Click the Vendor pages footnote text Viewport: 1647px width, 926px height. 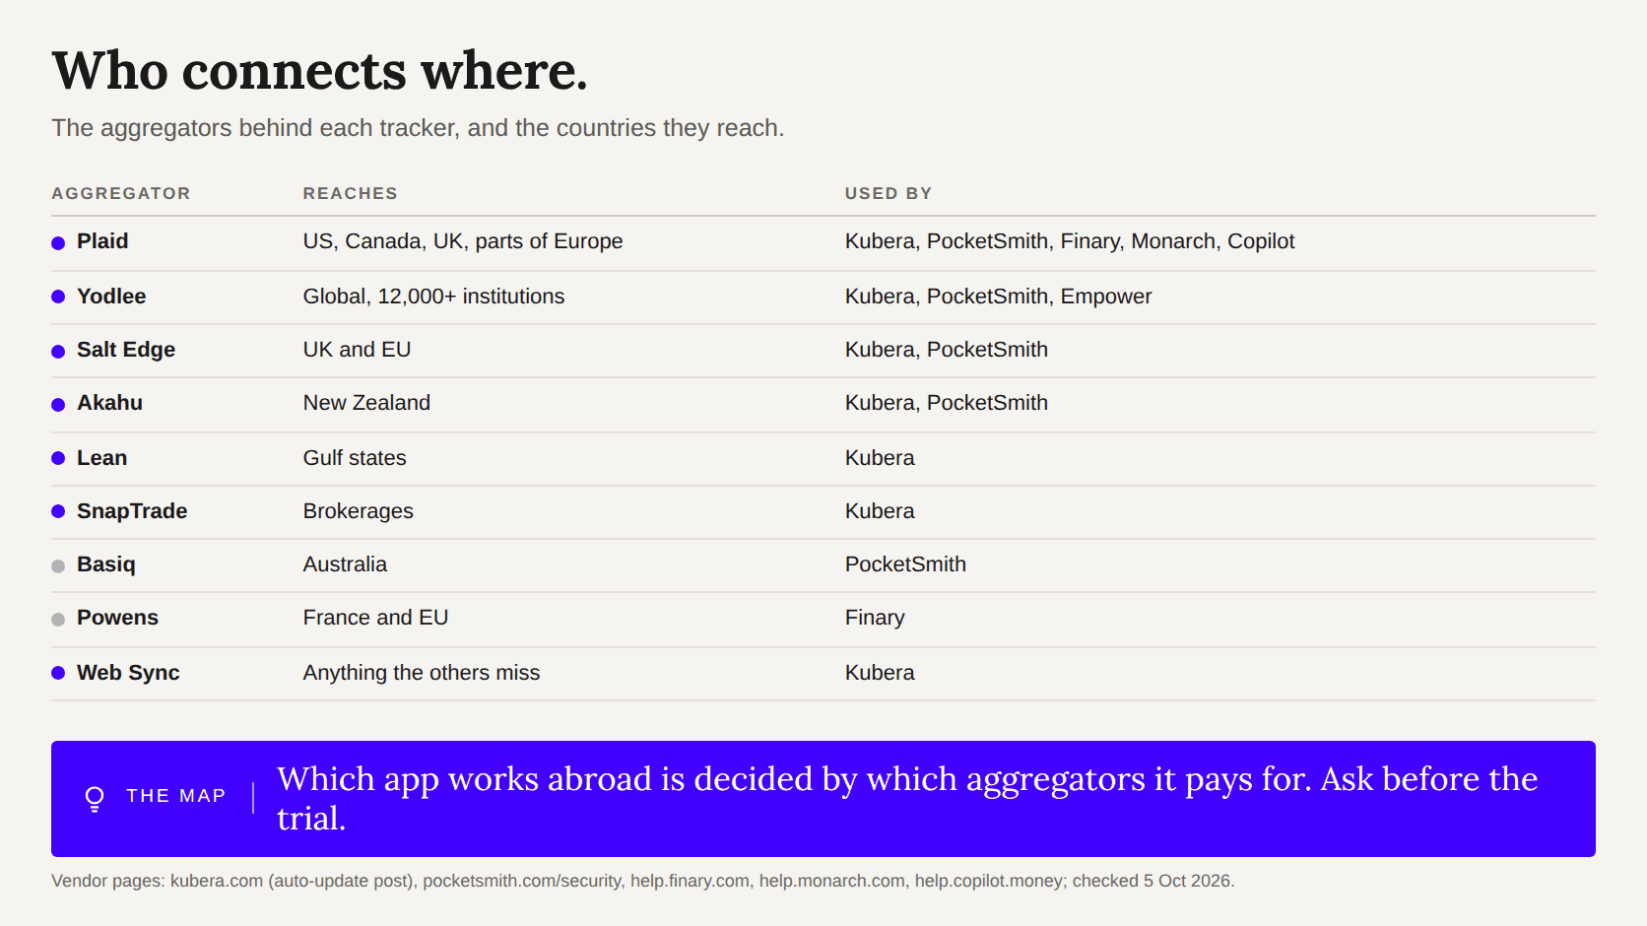point(642,881)
